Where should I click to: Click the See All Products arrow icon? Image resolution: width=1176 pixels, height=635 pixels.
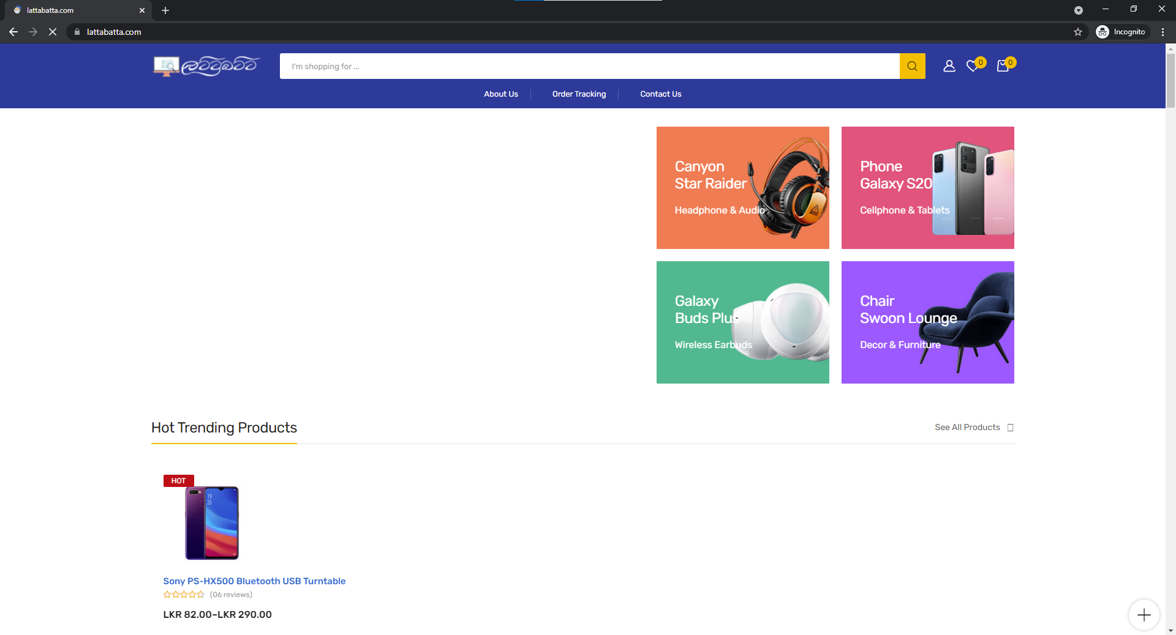click(x=1011, y=428)
